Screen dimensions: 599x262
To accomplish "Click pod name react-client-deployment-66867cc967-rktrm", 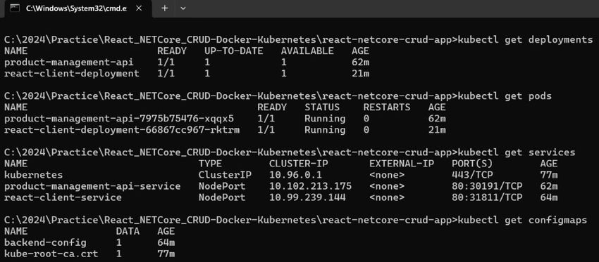I will click(x=122, y=130).
